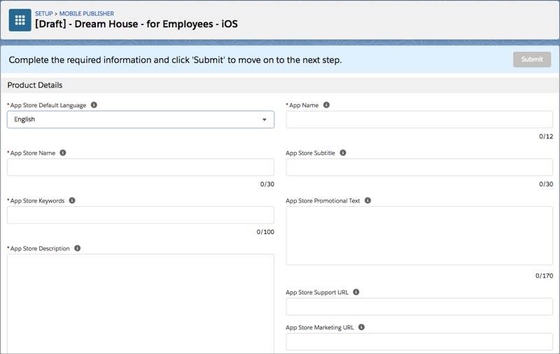The height and width of the screenshot is (354, 560).
Task: Focus the App Name text field
Action: [419, 120]
